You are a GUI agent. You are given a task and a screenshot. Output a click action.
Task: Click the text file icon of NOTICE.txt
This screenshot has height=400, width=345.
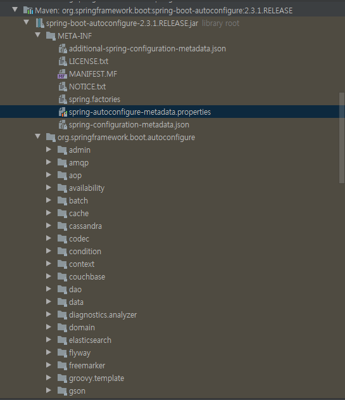[63, 86]
